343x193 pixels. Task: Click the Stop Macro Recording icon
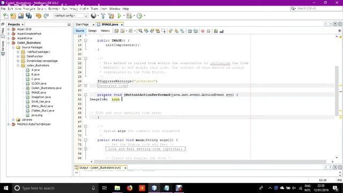[208, 31]
